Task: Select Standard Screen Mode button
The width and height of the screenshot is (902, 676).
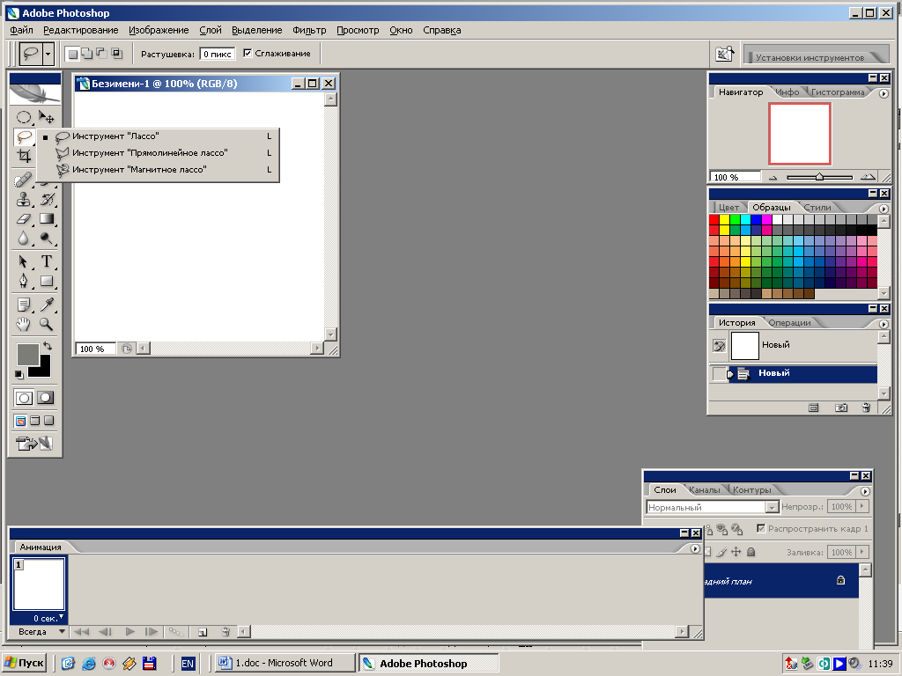Action: [21, 421]
